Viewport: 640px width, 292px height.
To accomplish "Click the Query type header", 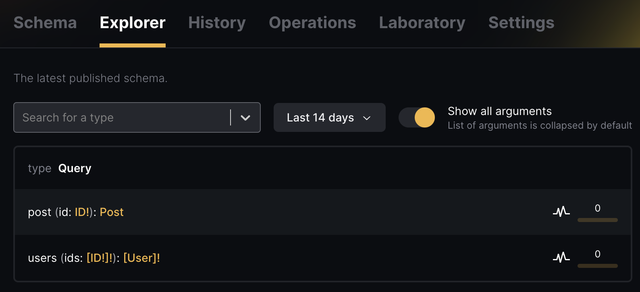I will pyautogui.click(x=75, y=168).
